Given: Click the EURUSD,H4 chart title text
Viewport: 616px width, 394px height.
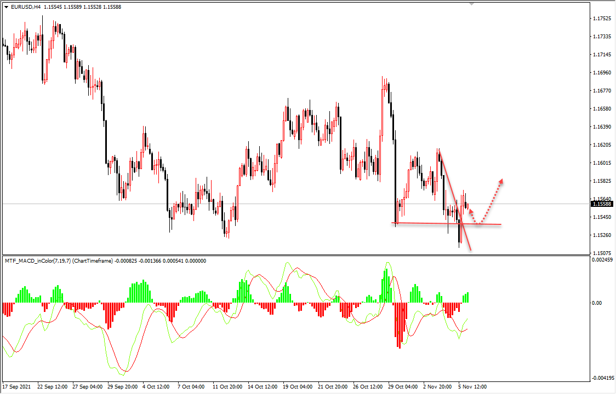Looking at the screenshot, I should tap(26, 7).
